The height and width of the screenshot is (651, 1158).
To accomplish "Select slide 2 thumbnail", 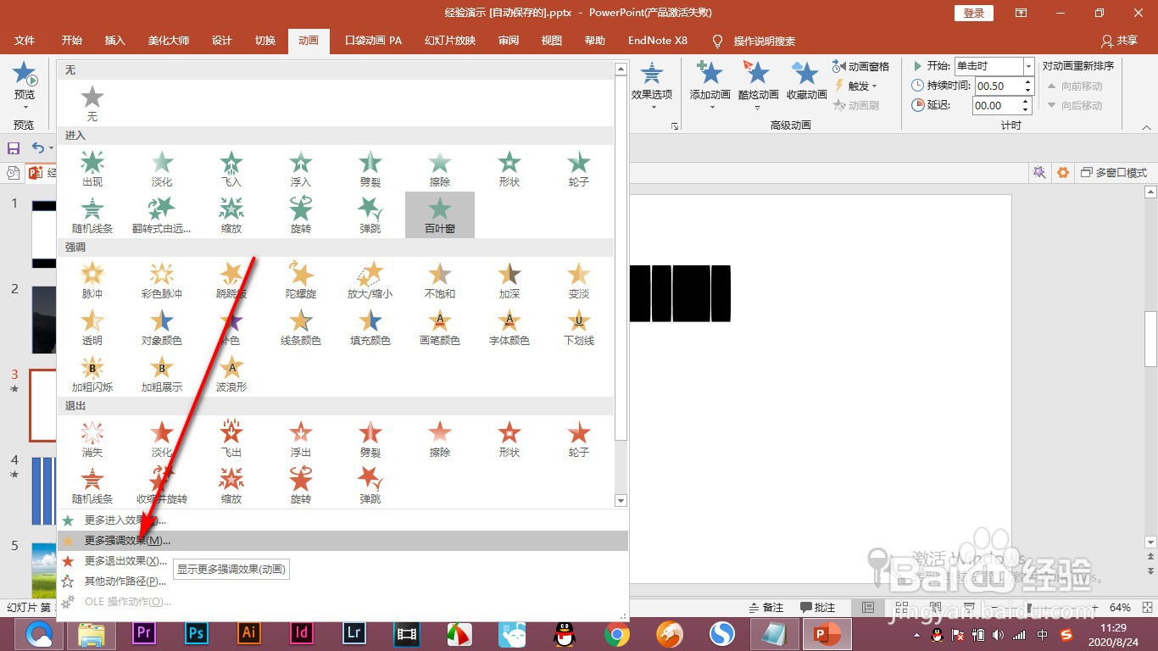I will click(43, 320).
